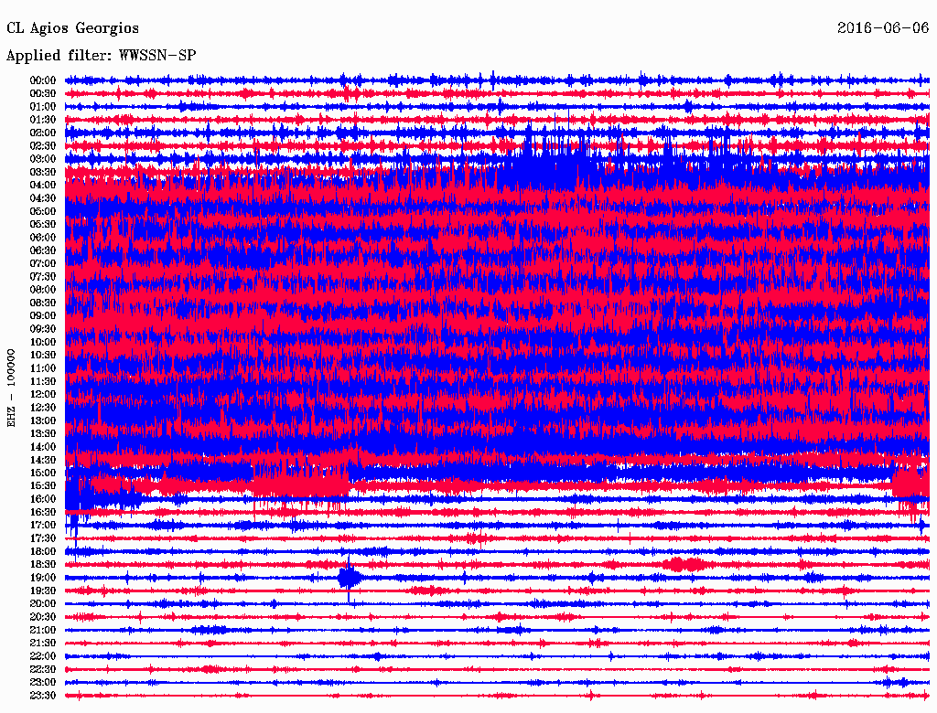Click the 08:00 time label
Screen dimensions: 937x713
pyautogui.click(x=43, y=290)
